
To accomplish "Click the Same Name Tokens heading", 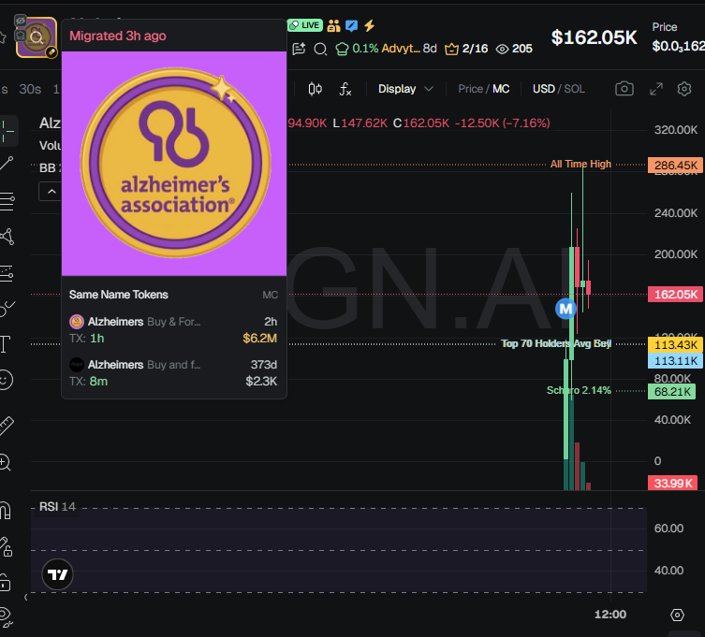I will tap(119, 295).
